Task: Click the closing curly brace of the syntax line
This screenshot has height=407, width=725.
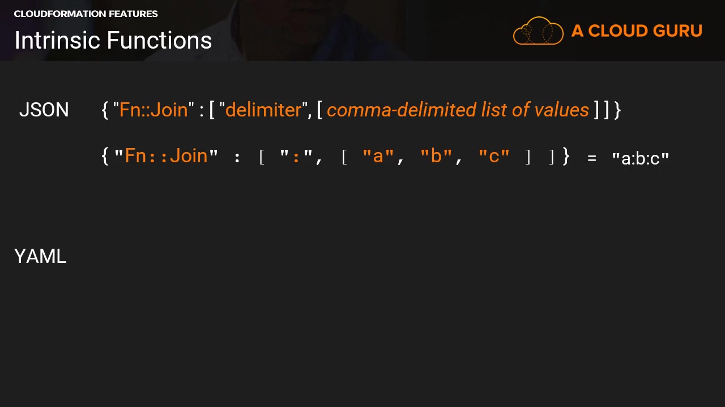Action: [617, 110]
